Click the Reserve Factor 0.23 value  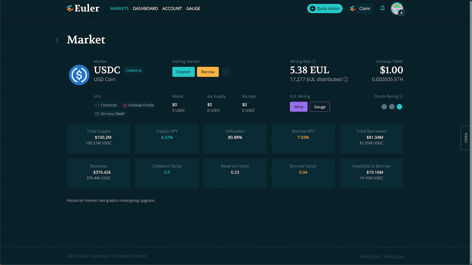pos(235,172)
